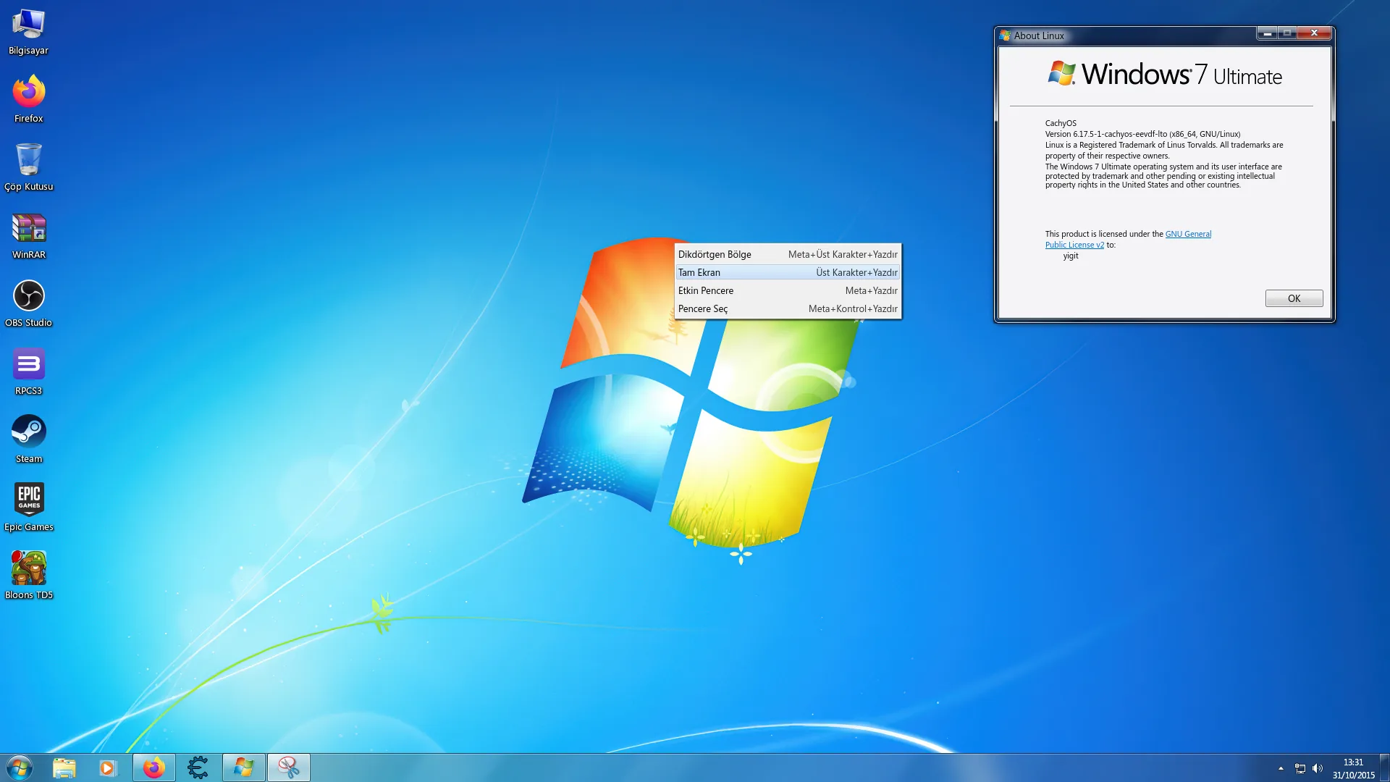Screen dimensions: 1390x782
Task: Click OK in About Linux dialog
Action: coord(1294,298)
